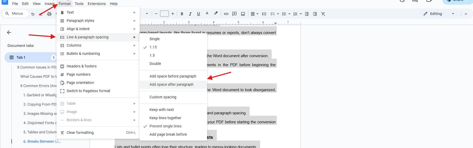Choose Double line spacing

click(x=155, y=64)
